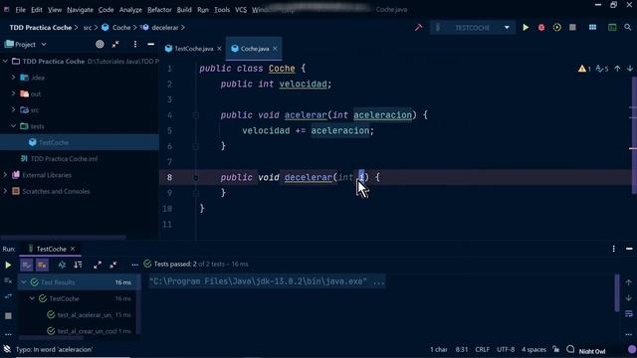Go to previous highlighted error arrow
Image resolution: width=637 pixels, height=358 pixels.
point(617,69)
